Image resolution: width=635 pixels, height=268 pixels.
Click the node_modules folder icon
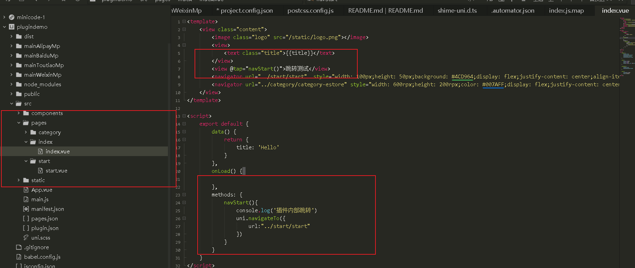pyautogui.click(x=19, y=84)
